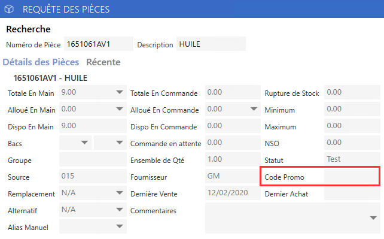Open the Alias Manuel dropdown

click(120, 226)
